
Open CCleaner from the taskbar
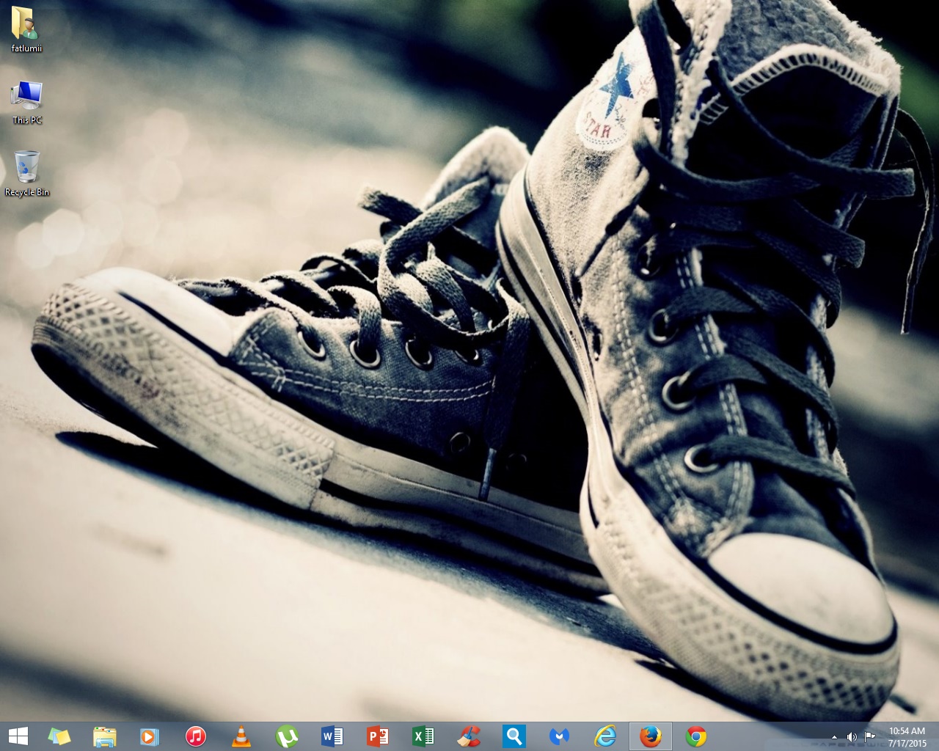click(468, 736)
